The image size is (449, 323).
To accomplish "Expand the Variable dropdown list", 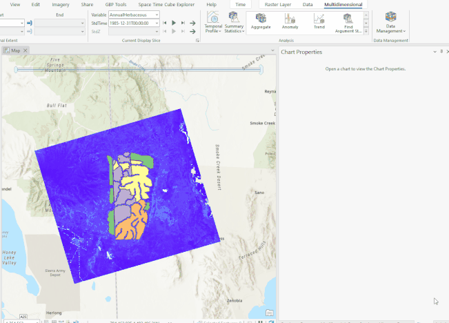I will (157, 14).
